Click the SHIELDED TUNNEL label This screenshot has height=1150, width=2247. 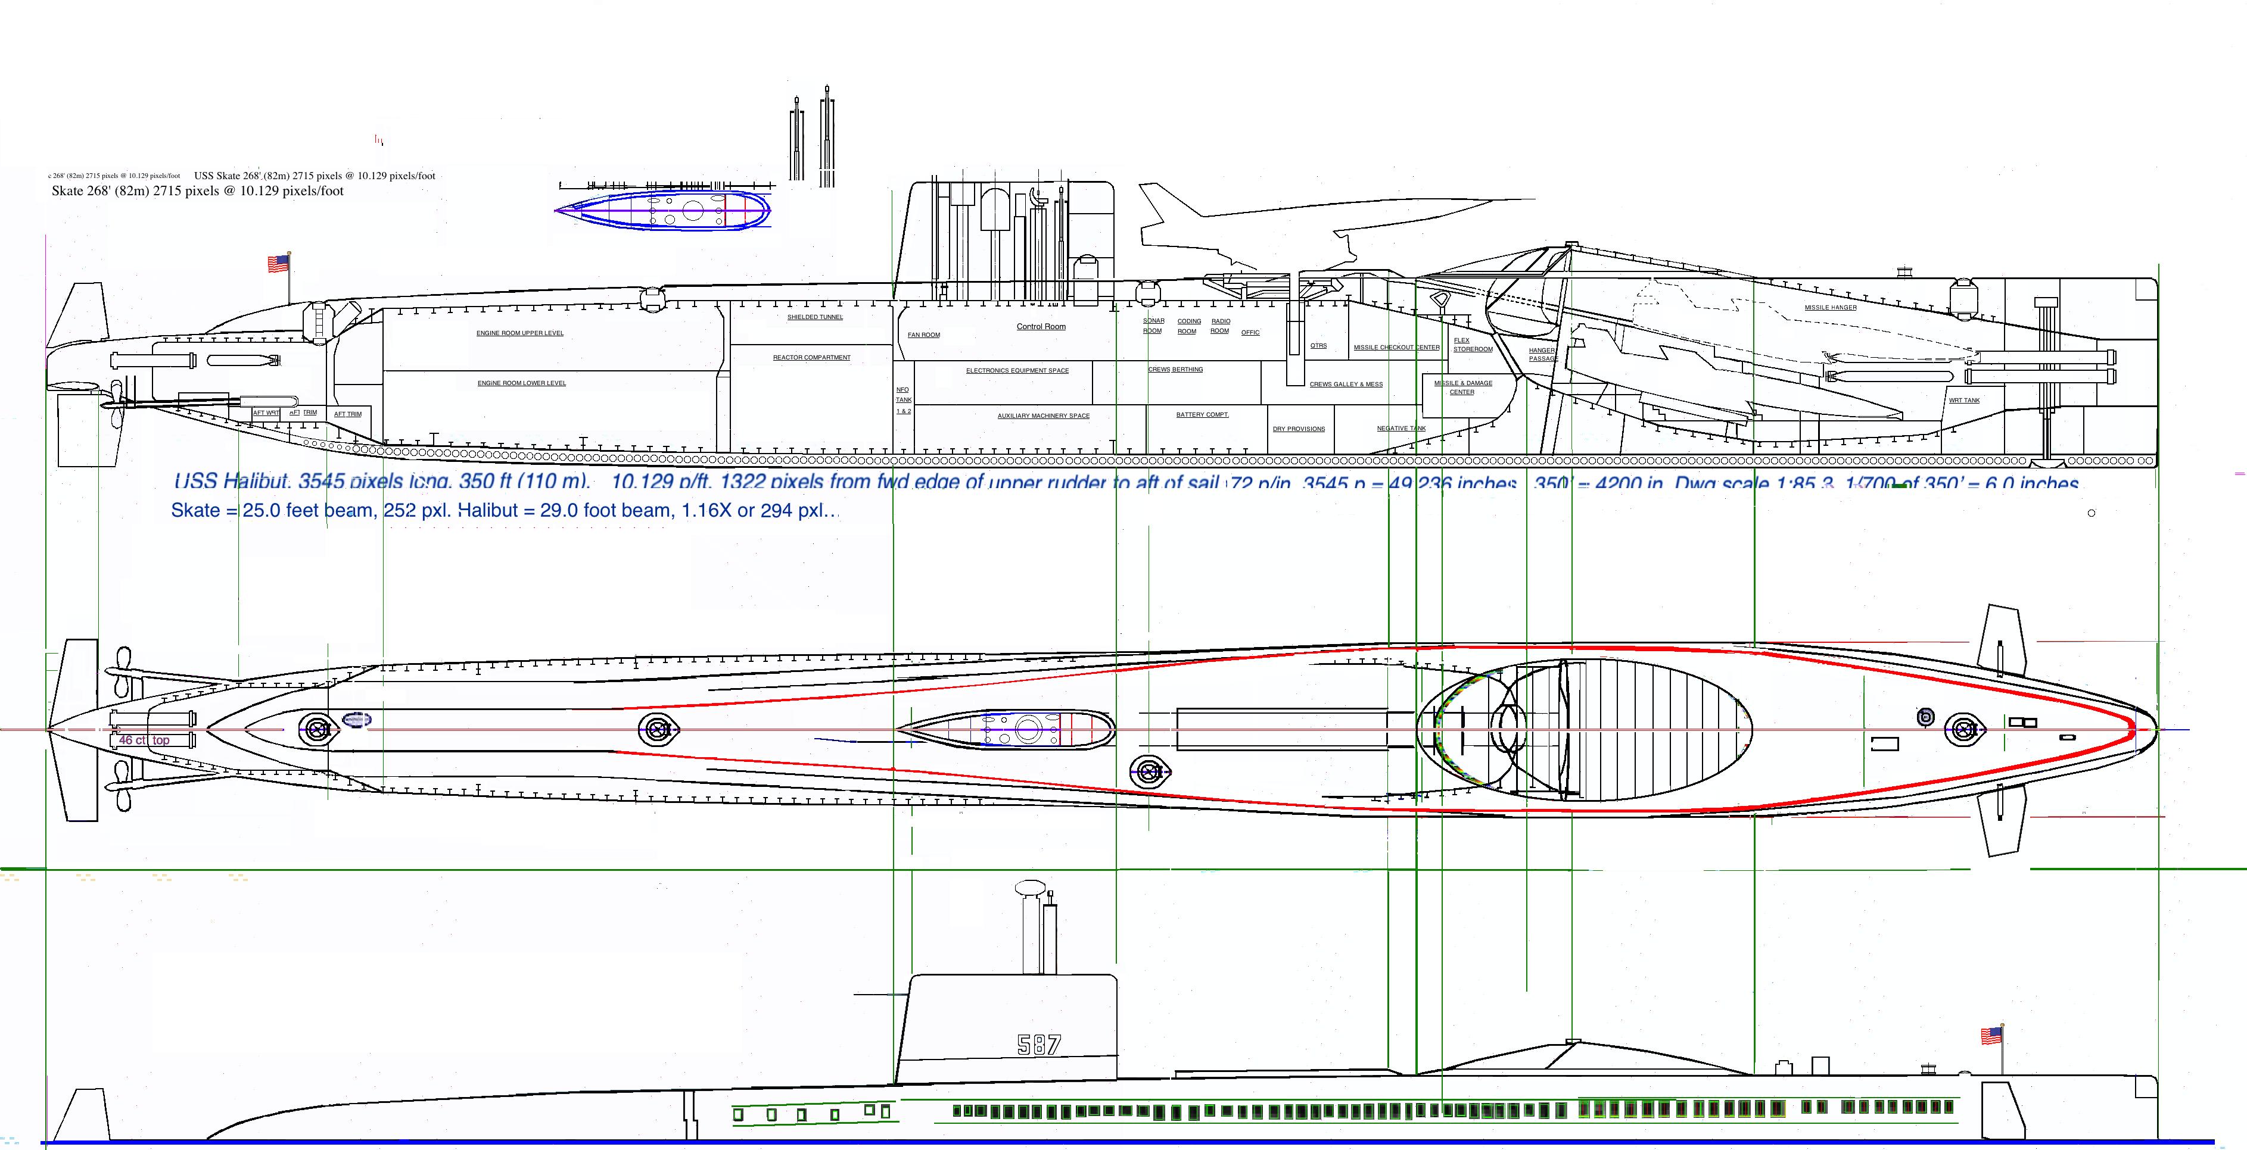815,317
